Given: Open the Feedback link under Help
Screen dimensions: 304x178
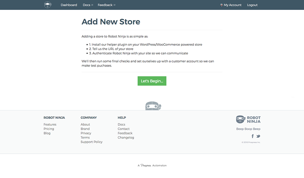Looking at the screenshot, I should pyautogui.click(x=125, y=133).
